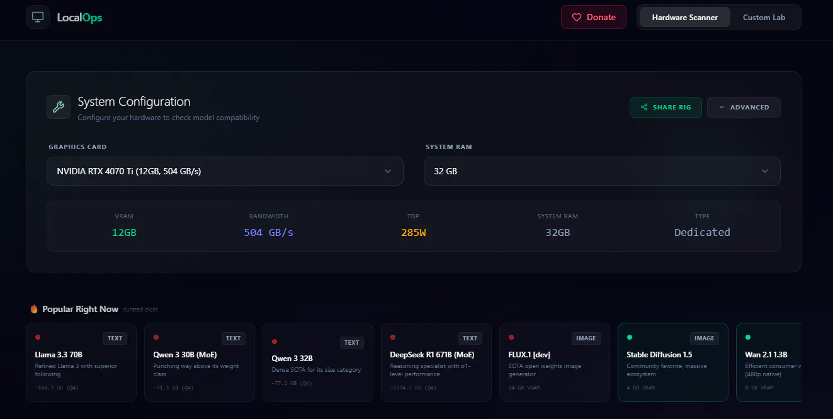This screenshot has width=833, height=419.
Task: Click the curated picks label
Action: click(140, 310)
